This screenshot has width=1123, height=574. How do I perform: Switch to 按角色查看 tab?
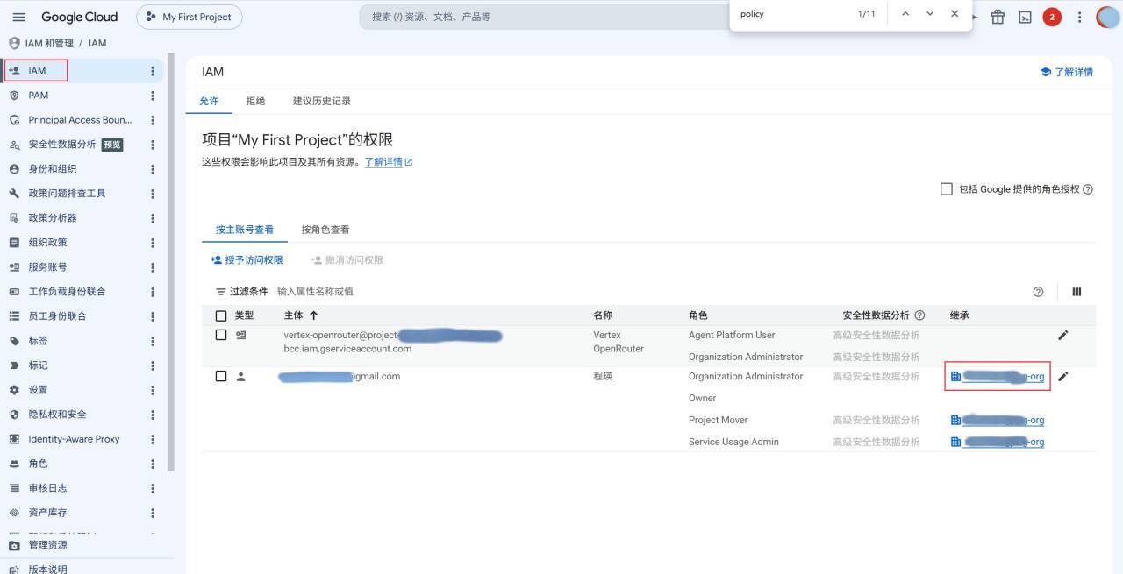click(x=325, y=230)
